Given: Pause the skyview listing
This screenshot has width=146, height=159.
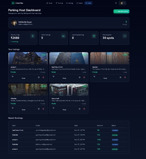Looking at the screenshot, I should click(x=105, y=77).
